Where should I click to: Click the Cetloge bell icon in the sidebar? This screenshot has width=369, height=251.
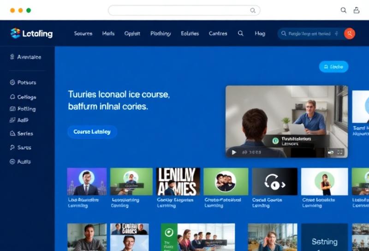pos(13,97)
